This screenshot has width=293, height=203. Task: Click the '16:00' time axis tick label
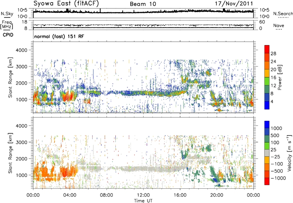tap(180, 195)
